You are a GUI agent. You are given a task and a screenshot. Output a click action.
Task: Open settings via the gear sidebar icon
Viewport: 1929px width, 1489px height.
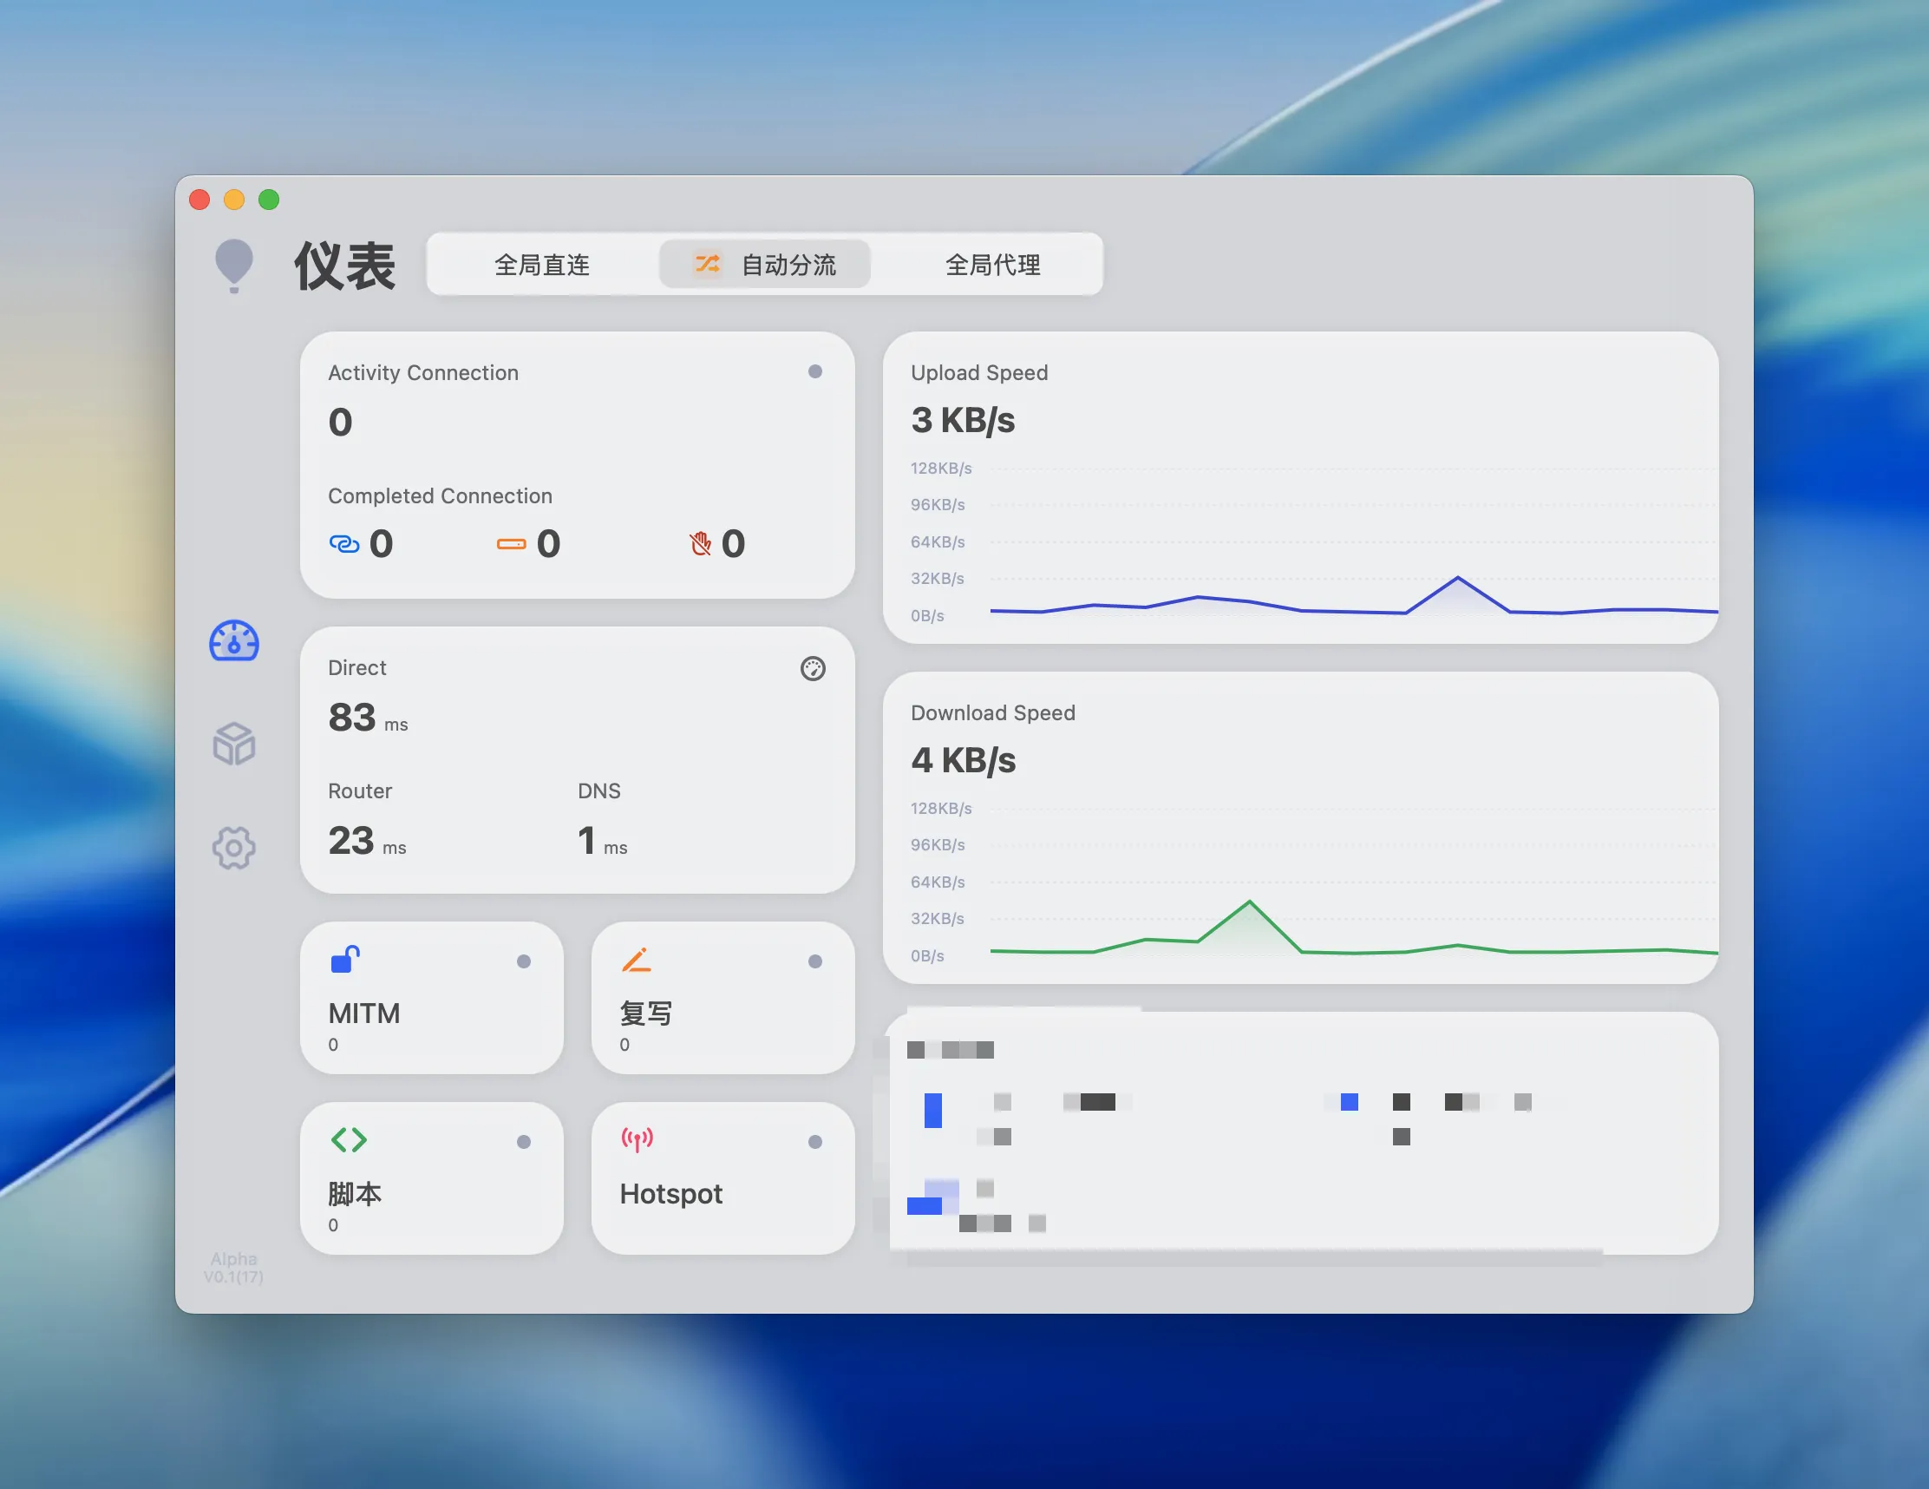[233, 848]
